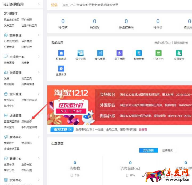Click the 服务工具 banner button
This screenshot has width=192, height=185.
pyautogui.click(x=62, y=130)
